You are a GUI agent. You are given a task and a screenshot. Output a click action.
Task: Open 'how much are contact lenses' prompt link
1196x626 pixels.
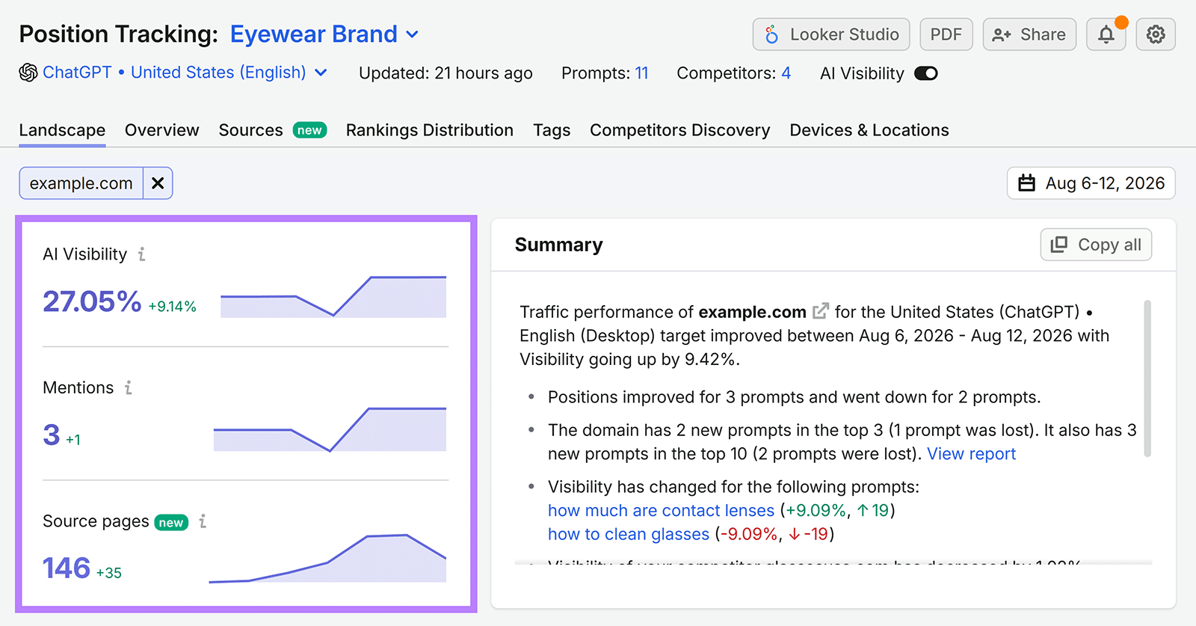pos(661,510)
